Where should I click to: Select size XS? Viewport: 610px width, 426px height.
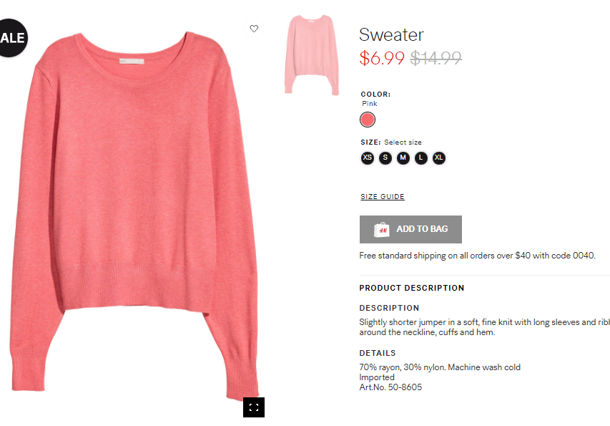[x=368, y=158]
